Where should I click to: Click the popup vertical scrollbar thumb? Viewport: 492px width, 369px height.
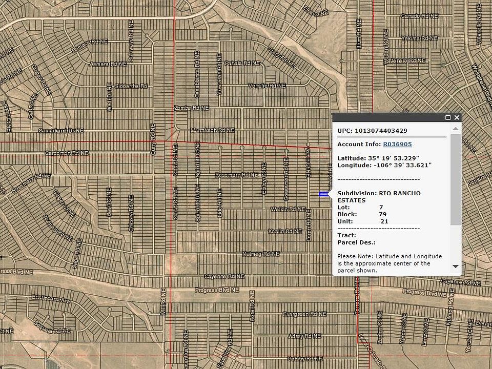coord(455,179)
